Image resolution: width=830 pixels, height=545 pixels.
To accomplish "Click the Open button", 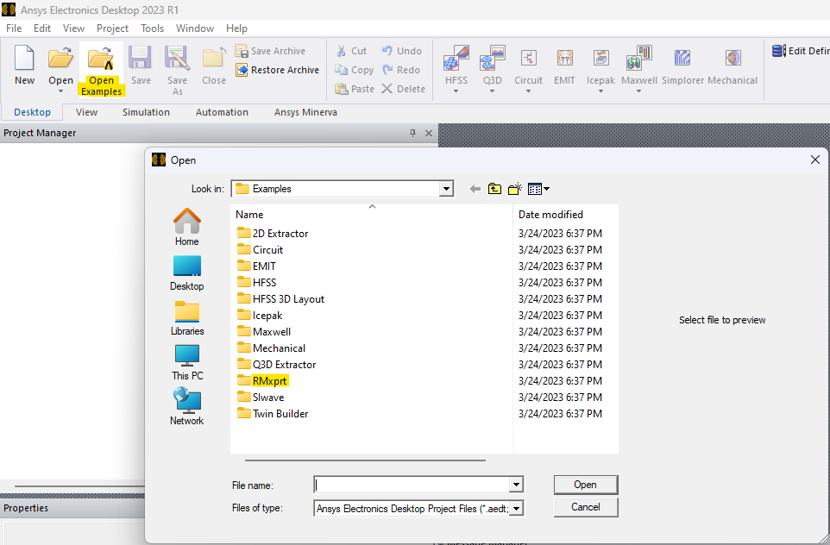I will click(x=585, y=485).
